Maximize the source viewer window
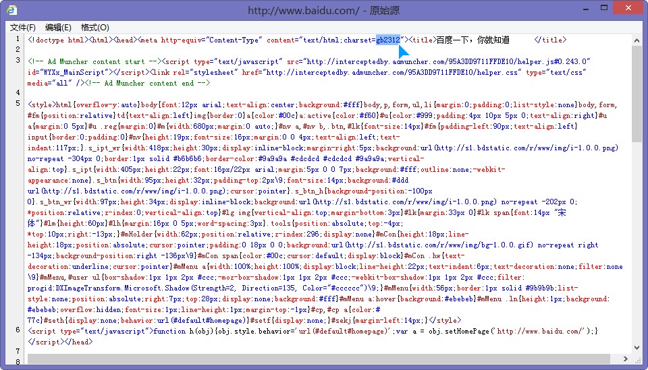Screen dimensions: 648x370 tap(603, 8)
